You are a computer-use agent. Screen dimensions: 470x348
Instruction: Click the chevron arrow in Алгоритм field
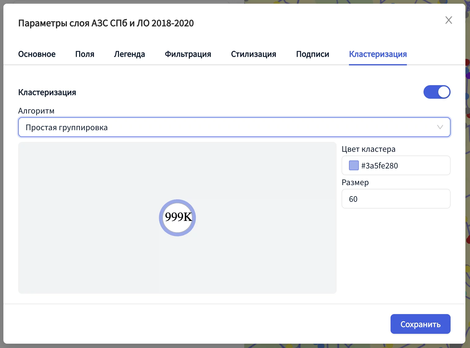[x=440, y=127]
